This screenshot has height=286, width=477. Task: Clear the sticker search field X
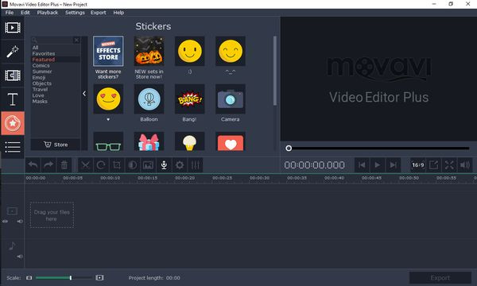click(x=76, y=40)
